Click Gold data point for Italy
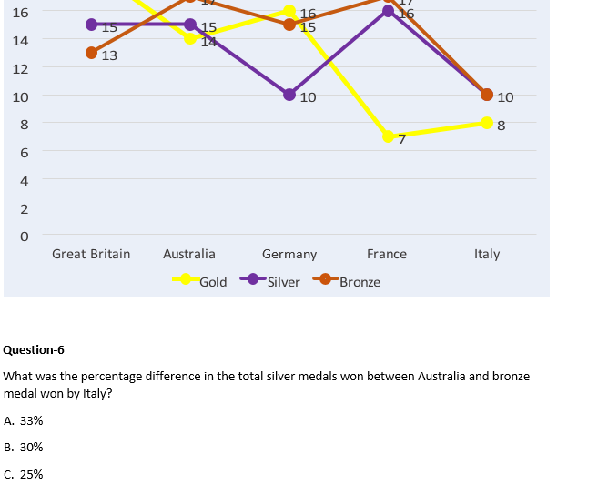608x484 pixels. [487, 123]
